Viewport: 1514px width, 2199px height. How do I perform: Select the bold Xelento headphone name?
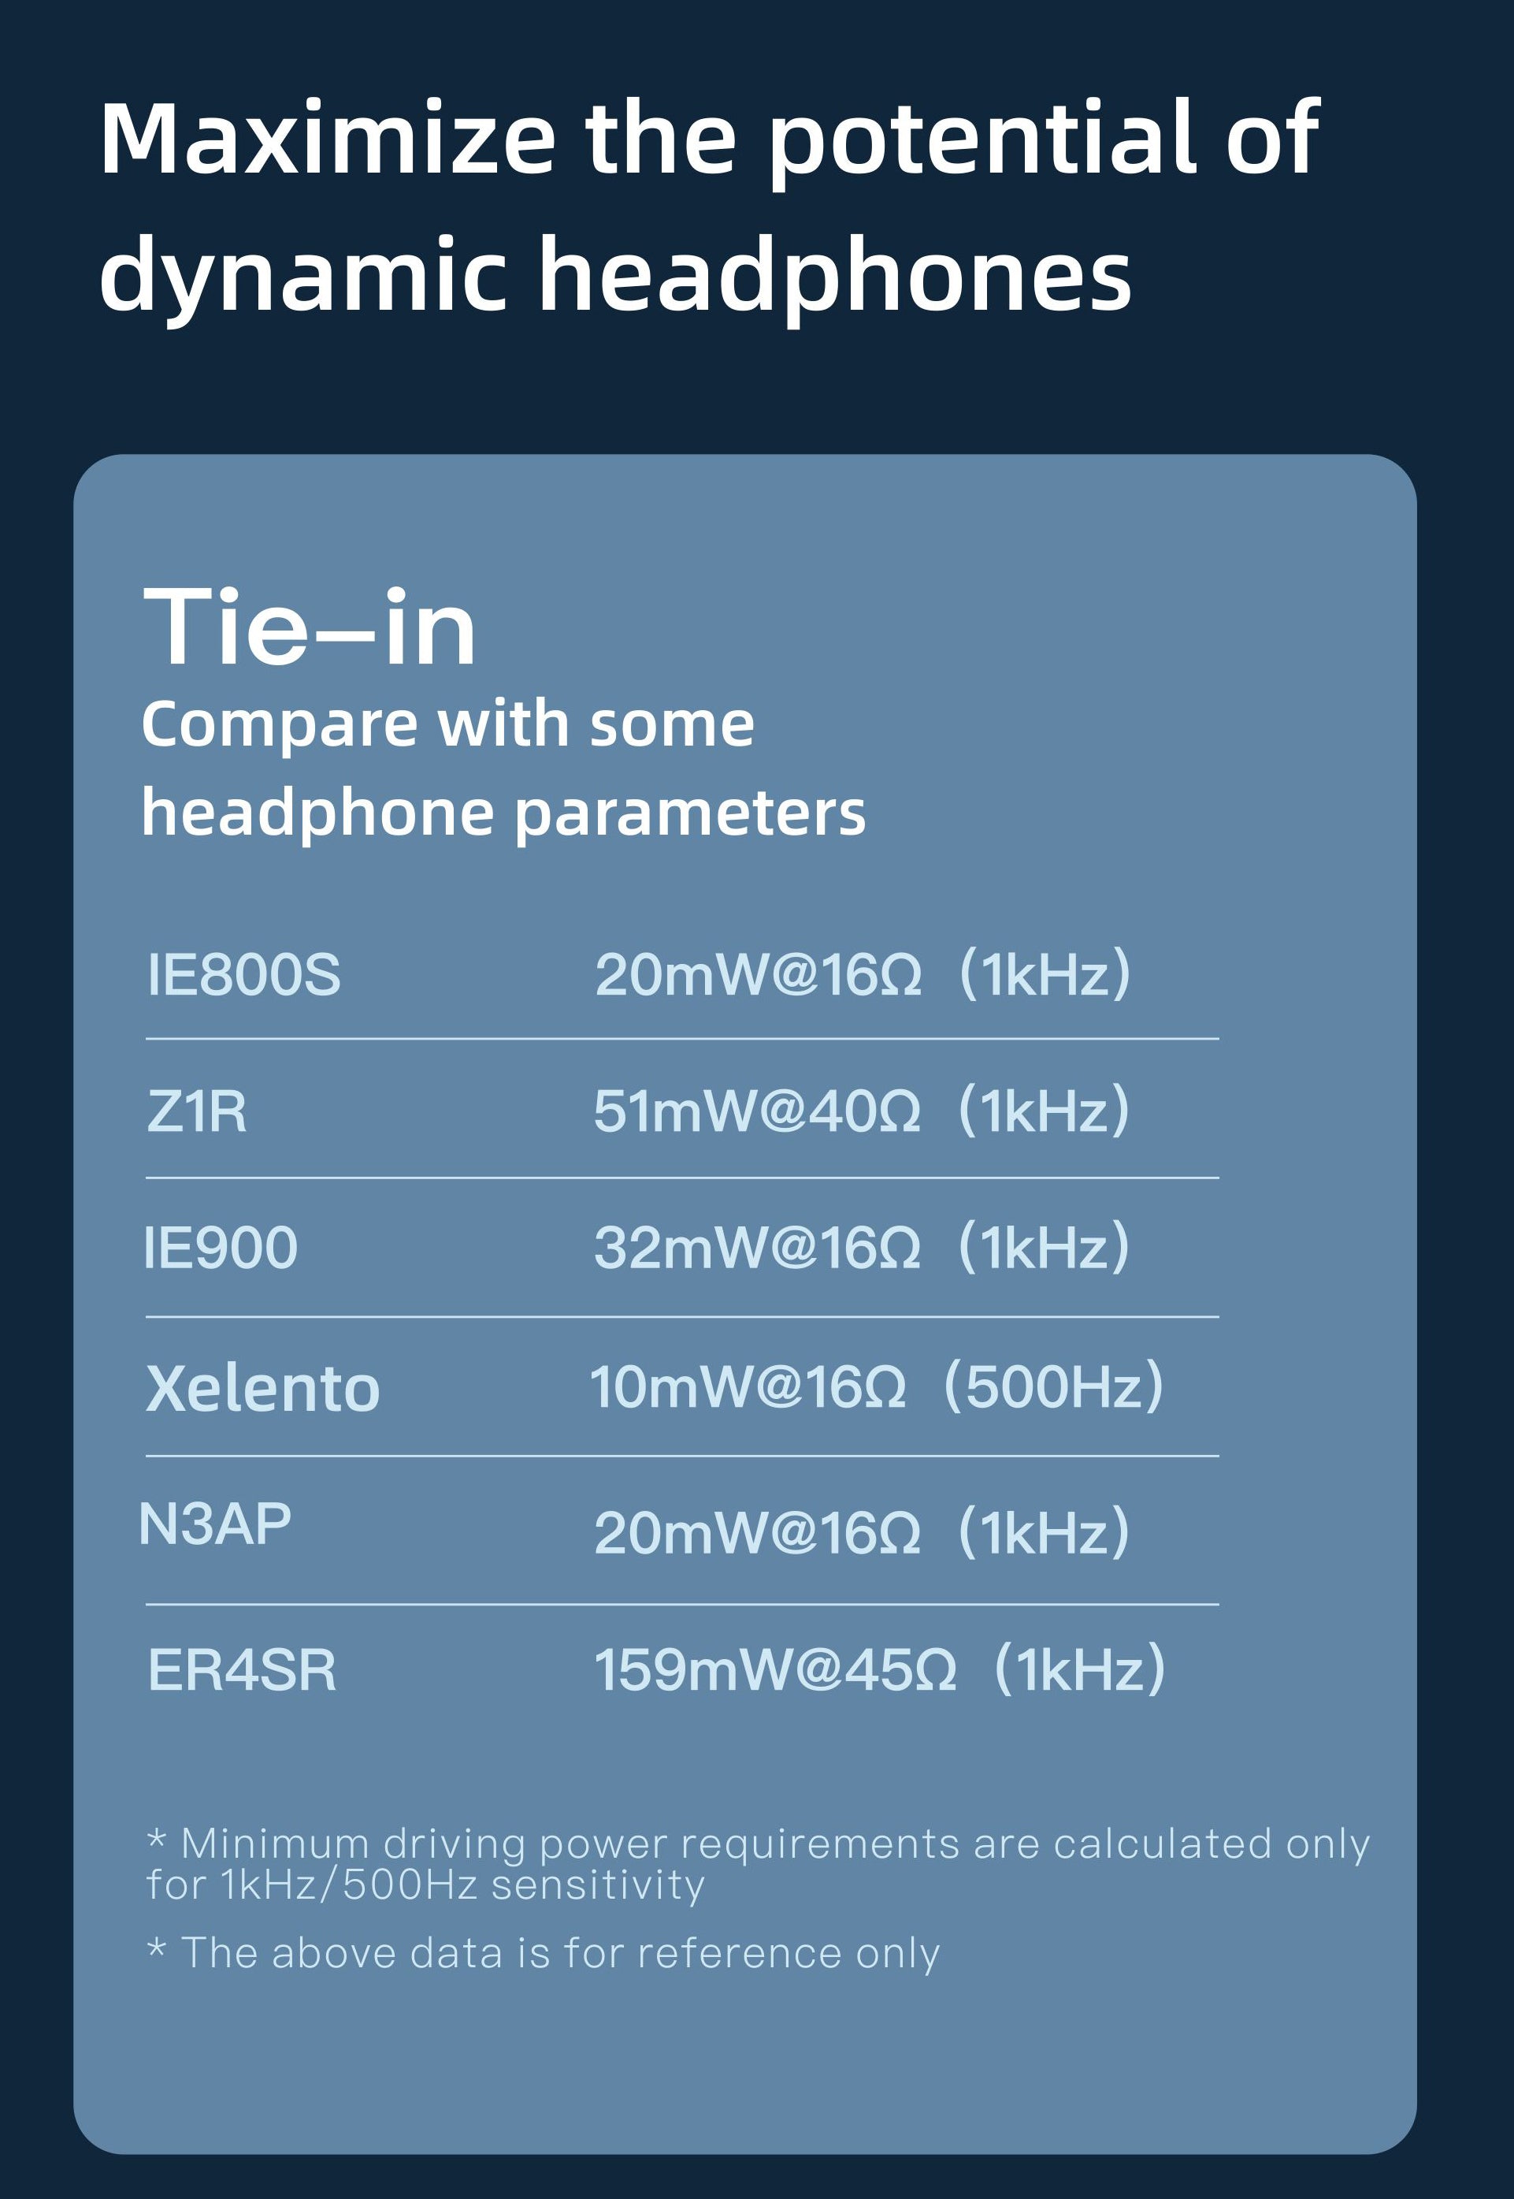click(x=263, y=1389)
